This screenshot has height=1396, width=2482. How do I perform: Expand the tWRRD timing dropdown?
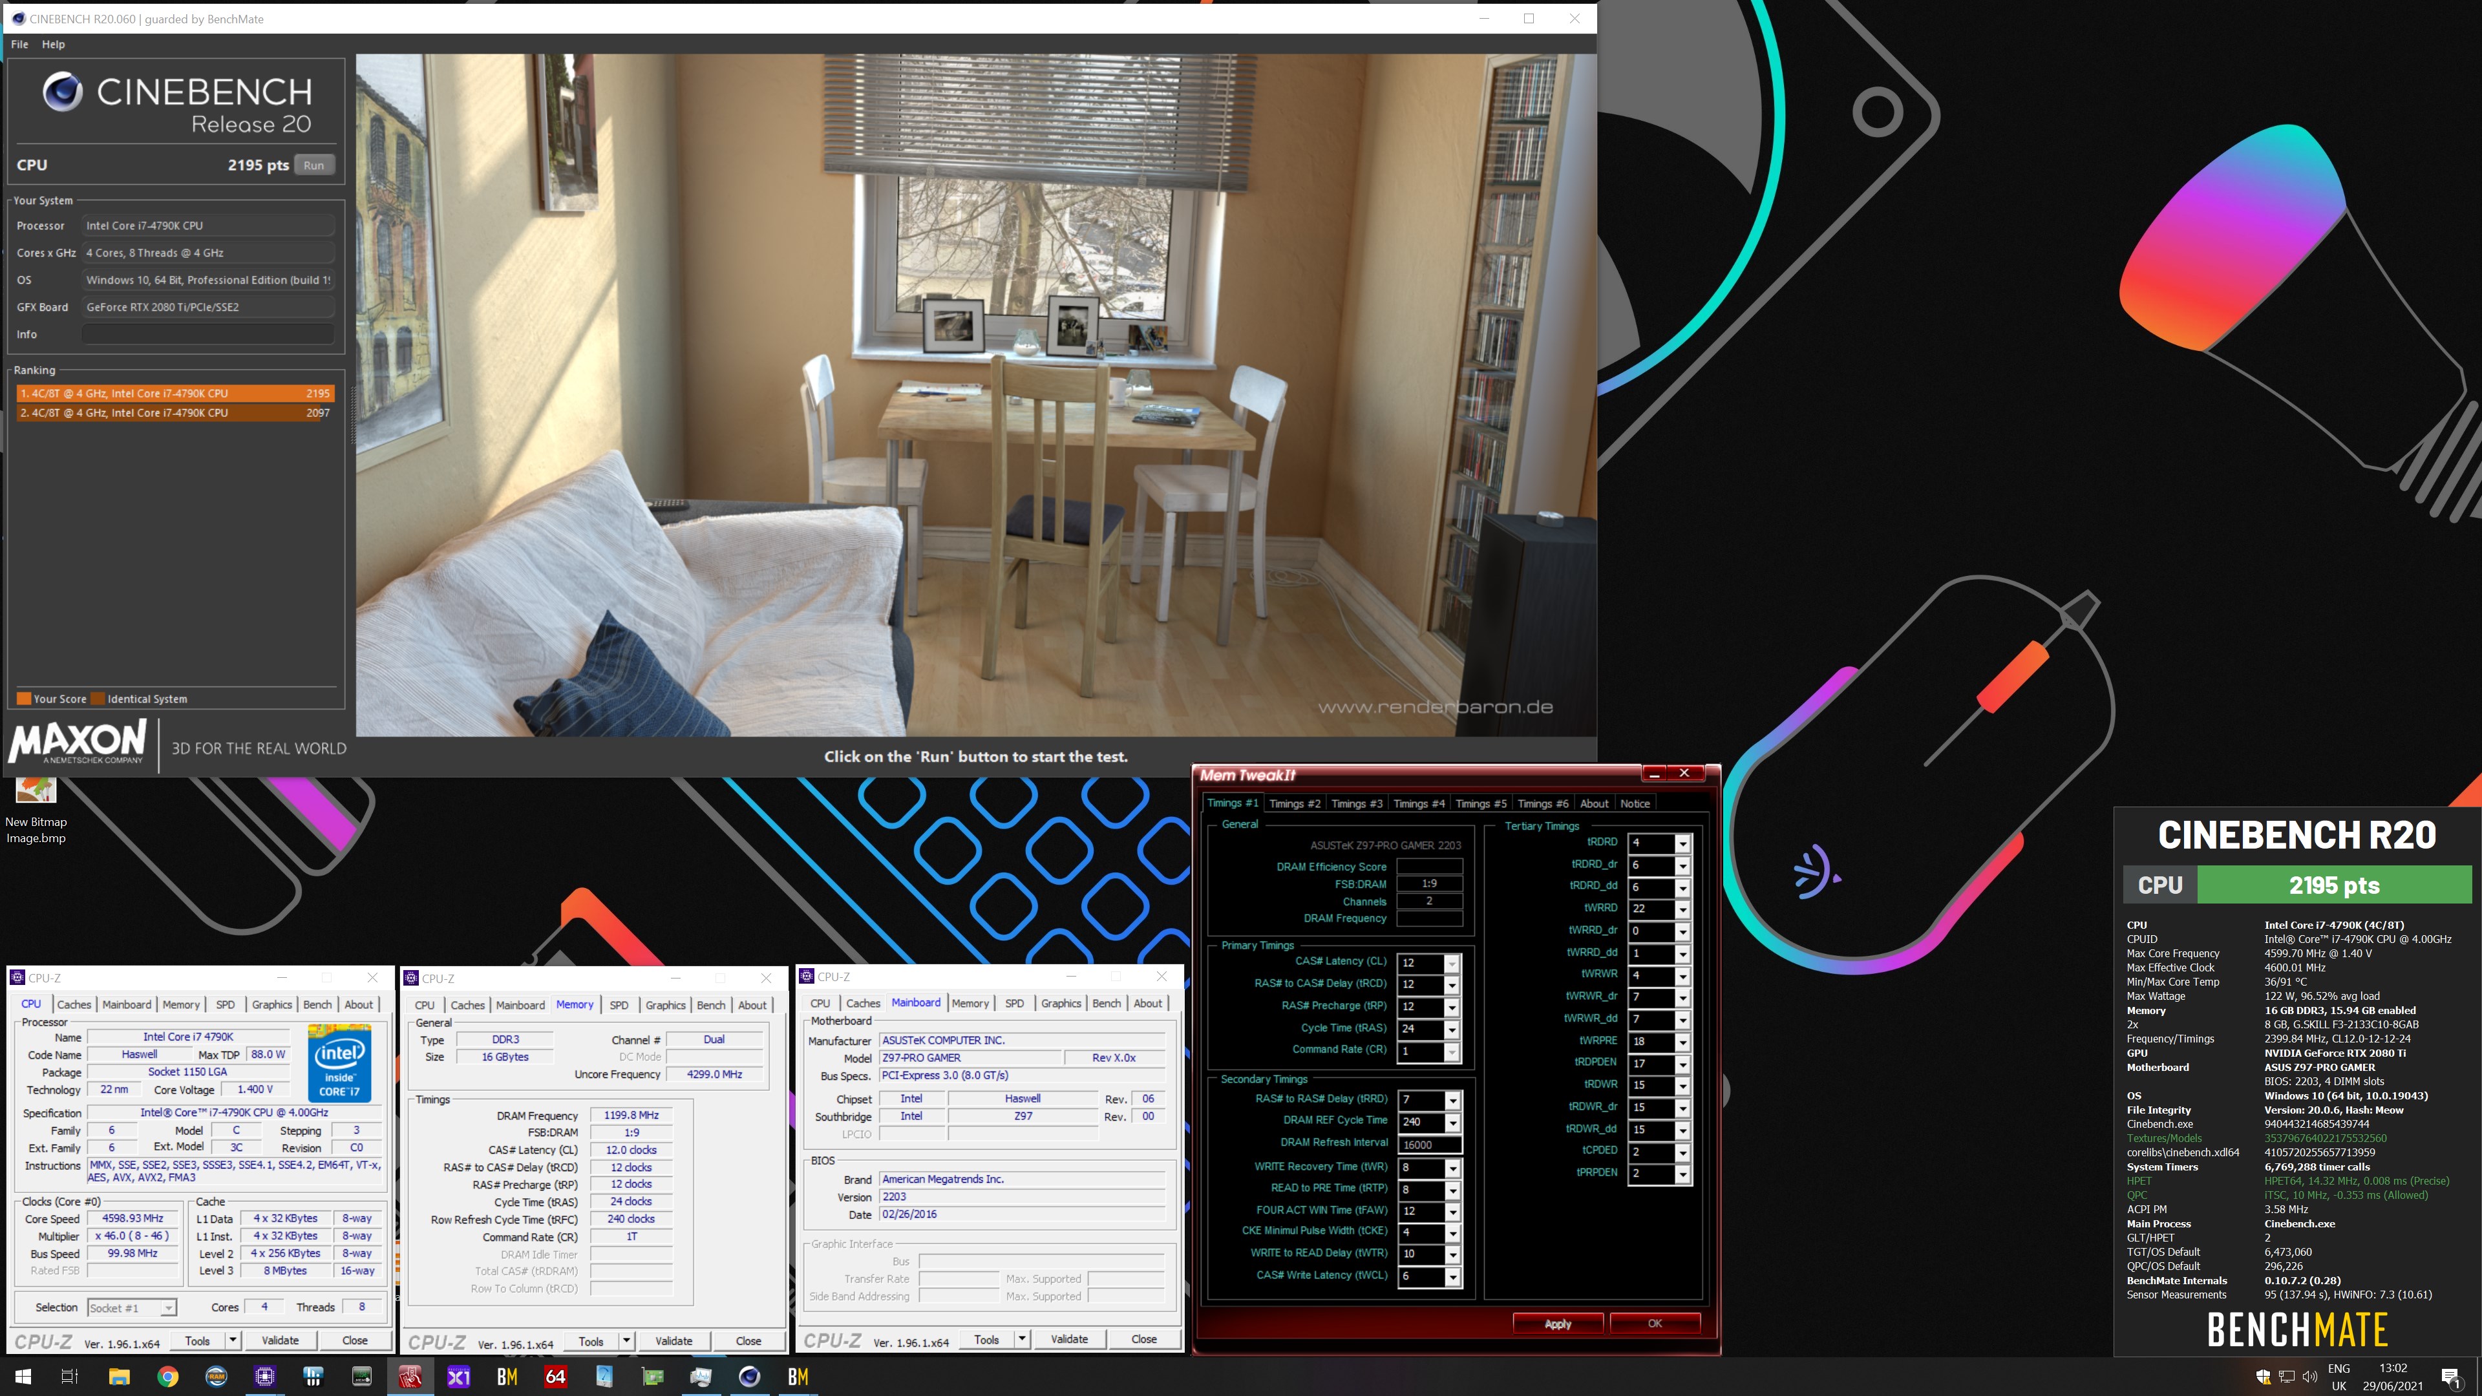click(x=1682, y=909)
